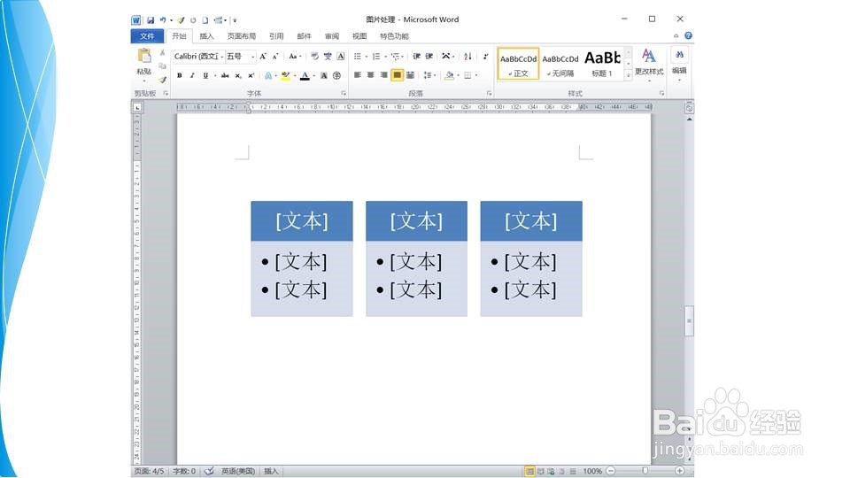Image resolution: width=850 pixels, height=478 pixels.
Task: Open the 文件 File tab
Action: (147, 35)
